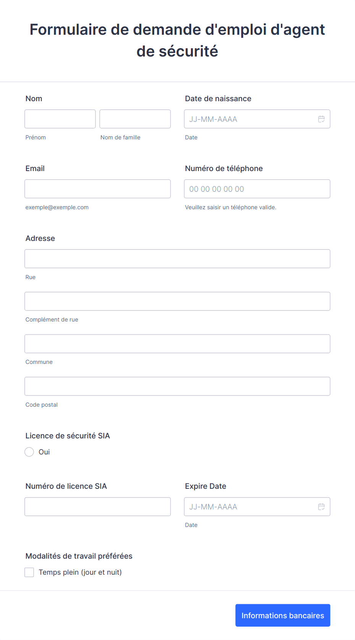This screenshot has width=355, height=640.
Task: Focus the Numéro de licence SIA field
Action: point(98,507)
